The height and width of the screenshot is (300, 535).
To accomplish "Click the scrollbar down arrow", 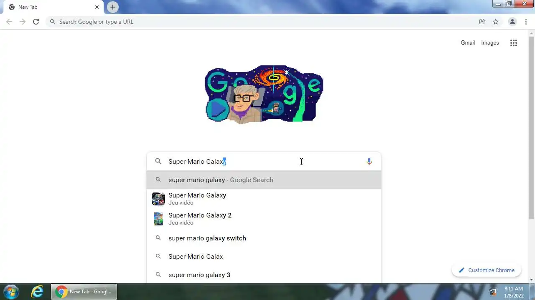I will (x=532, y=280).
